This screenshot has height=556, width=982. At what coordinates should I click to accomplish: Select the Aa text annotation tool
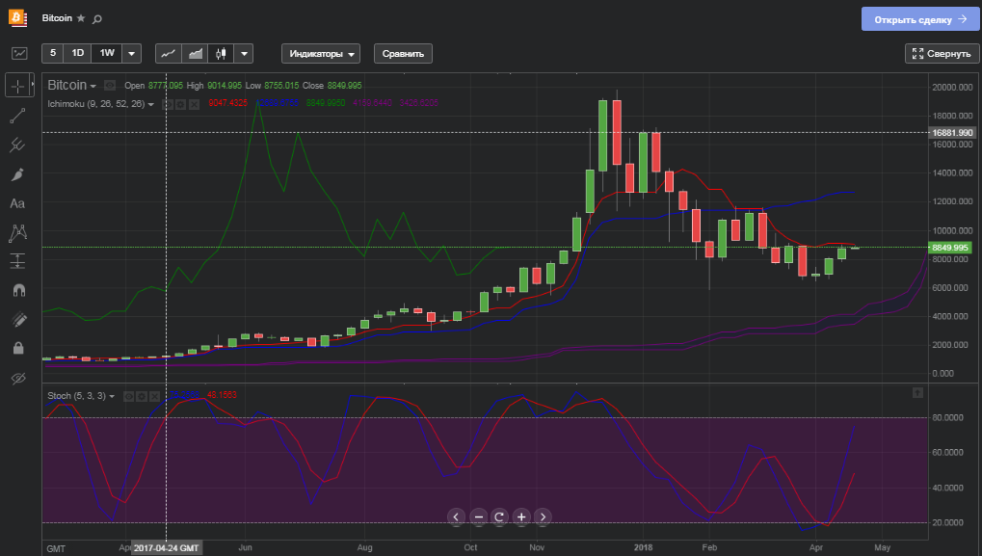coord(17,203)
